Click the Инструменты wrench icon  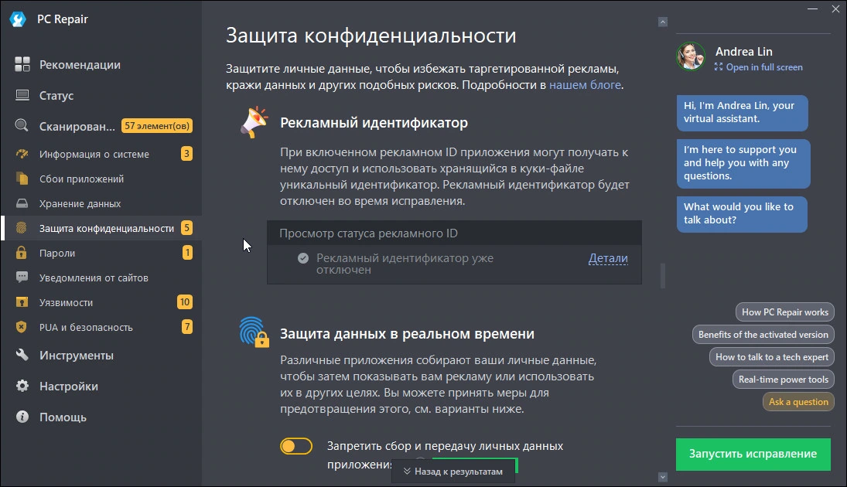coord(22,355)
